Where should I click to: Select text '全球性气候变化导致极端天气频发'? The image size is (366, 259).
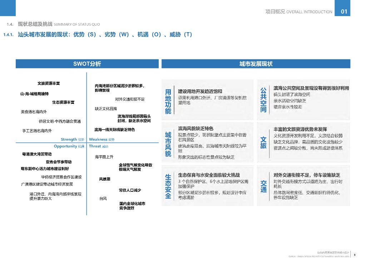point(135,167)
